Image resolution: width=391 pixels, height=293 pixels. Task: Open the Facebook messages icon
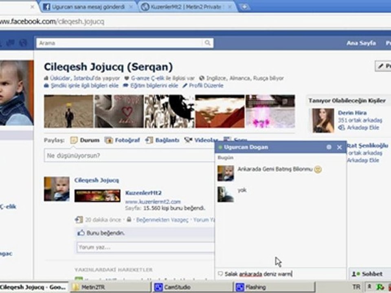(x=10, y=43)
